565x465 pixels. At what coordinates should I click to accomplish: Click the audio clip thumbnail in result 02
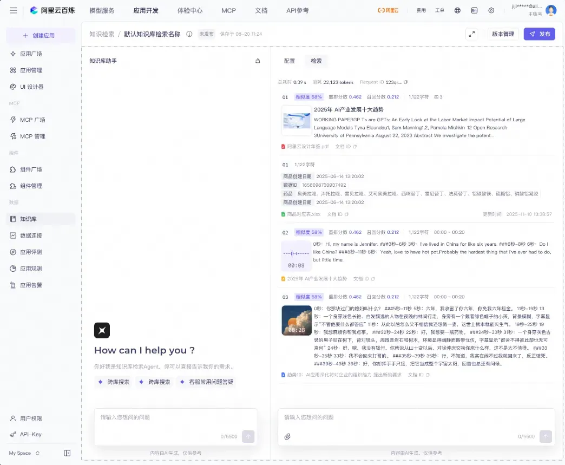click(x=296, y=256)
